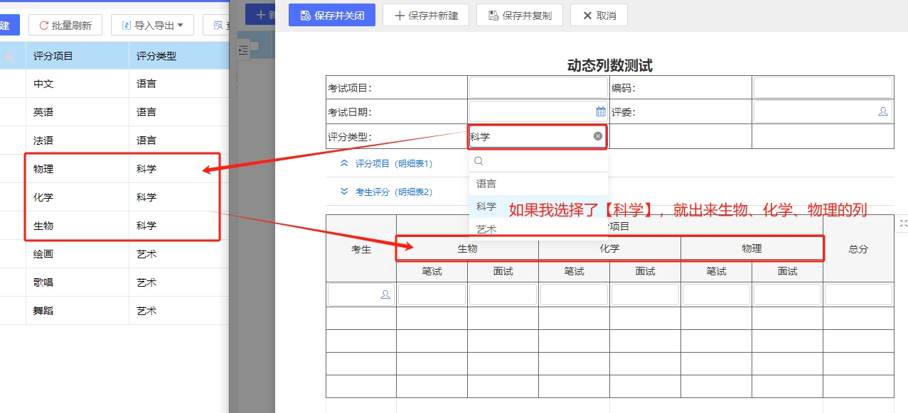This screenshot has height=413, width=908.
Task: Click the lock icon in the table header
Action: tap(10, 56)
